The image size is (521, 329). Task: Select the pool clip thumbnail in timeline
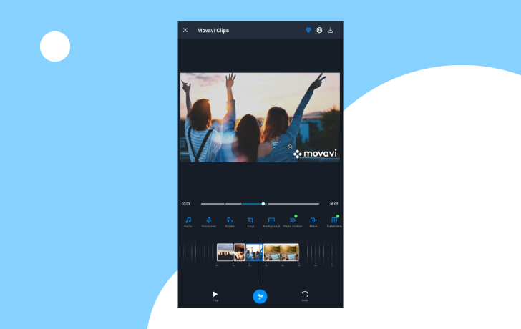coord(281,252)
